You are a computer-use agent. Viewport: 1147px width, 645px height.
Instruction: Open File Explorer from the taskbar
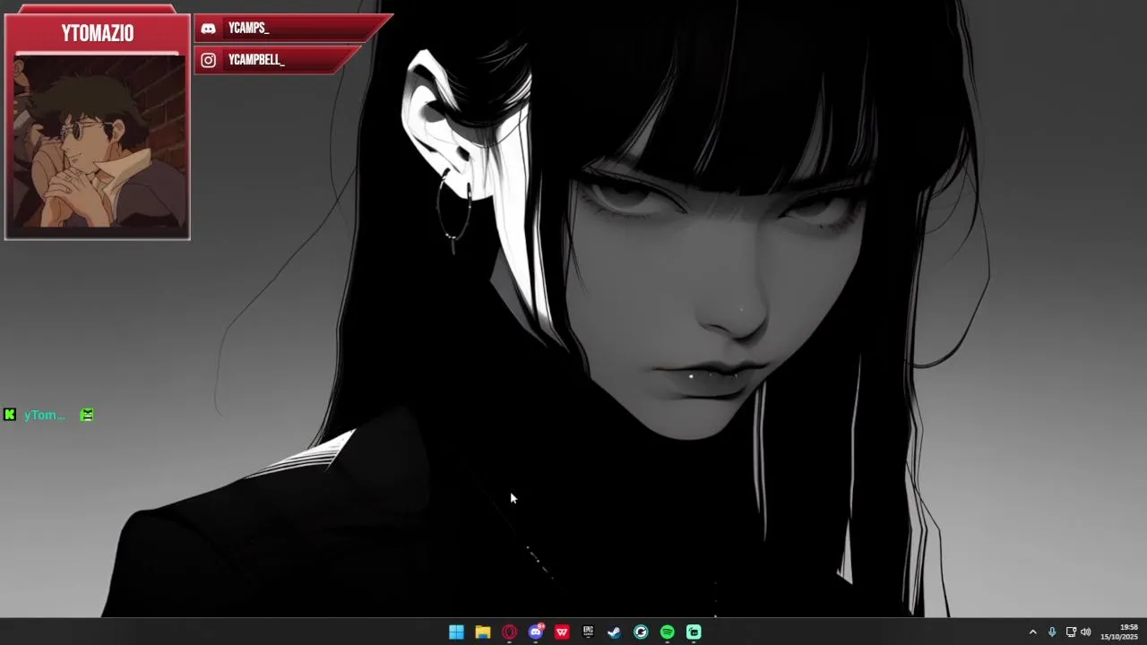click(483, 632)
